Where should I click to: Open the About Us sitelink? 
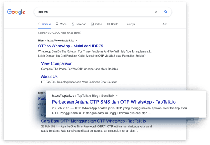pos(49,76)
